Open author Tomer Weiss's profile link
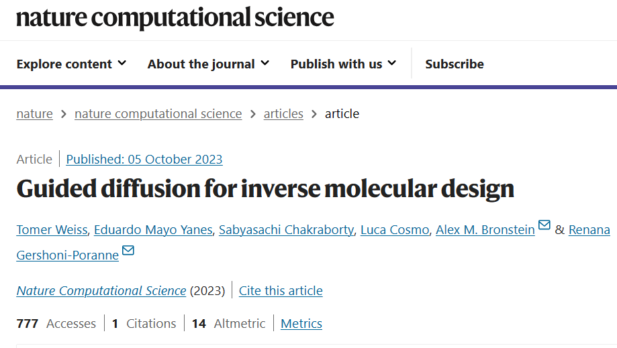 [x=52, y=230]
